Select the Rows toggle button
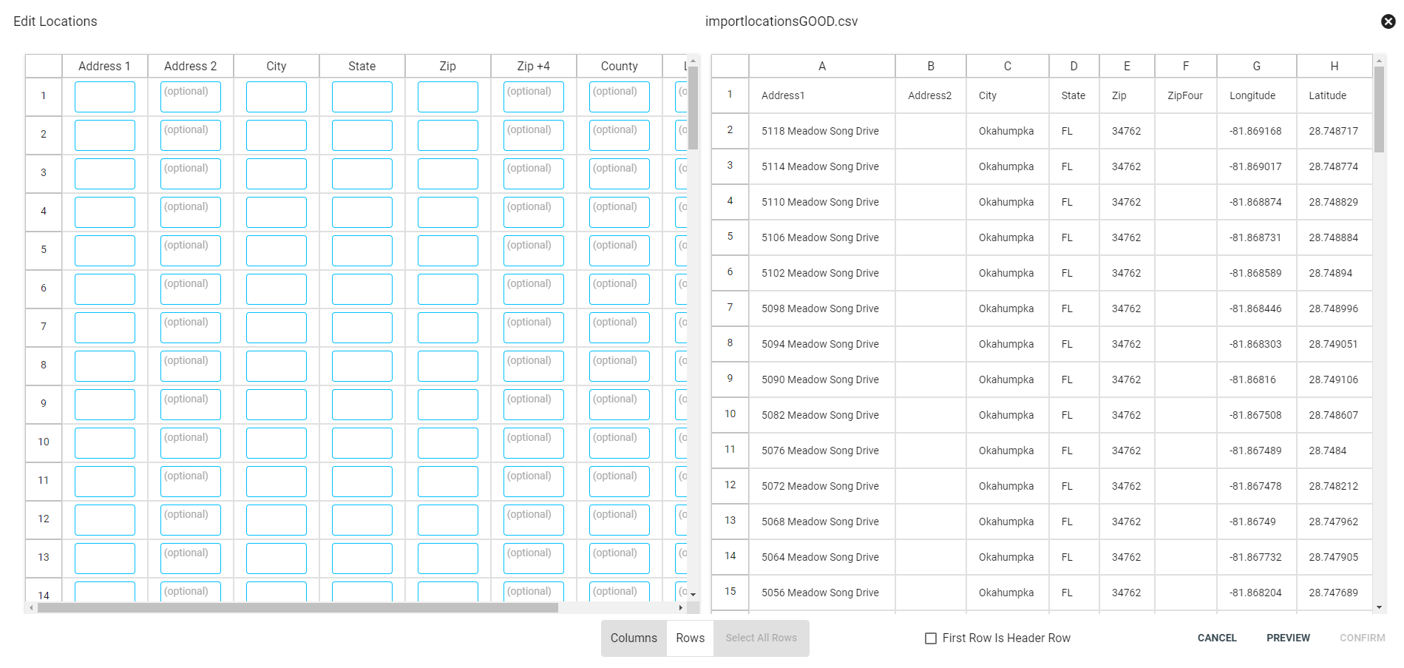Viewport: 1404px width, 668px height. click(x=690, y=638)
